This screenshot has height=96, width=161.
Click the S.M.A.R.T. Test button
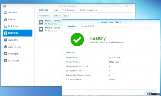[60, 16]
